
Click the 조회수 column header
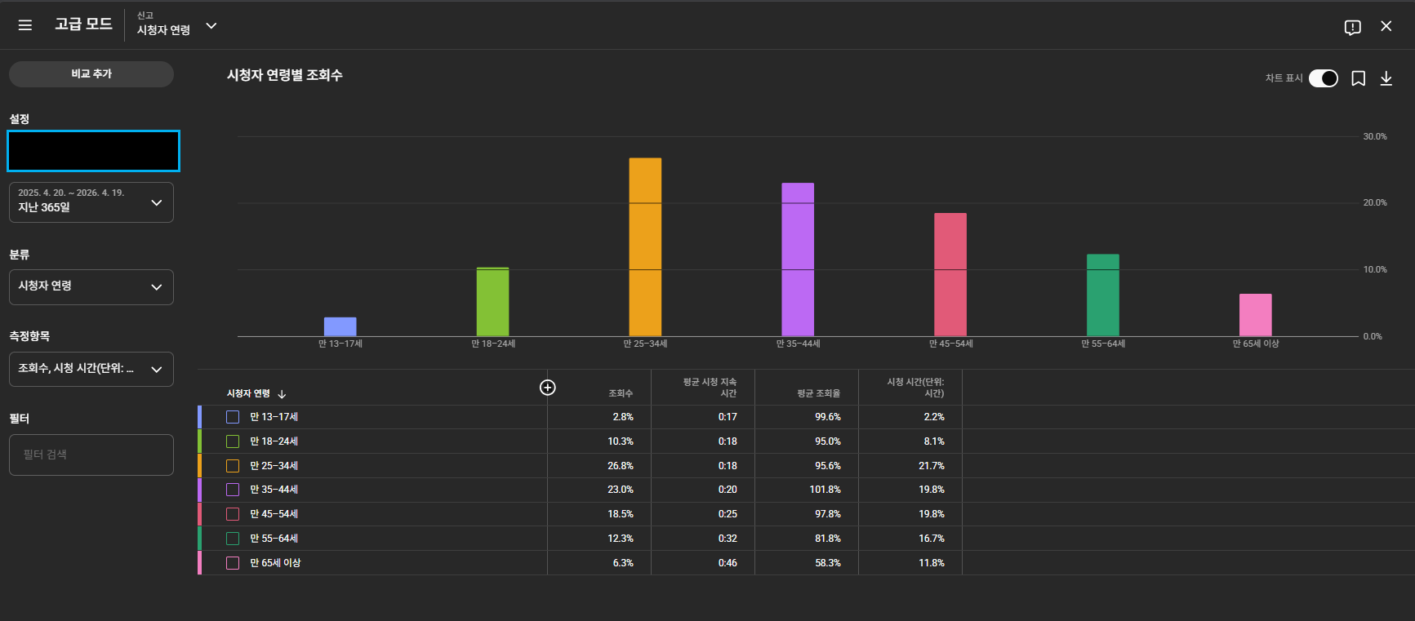tap(621, 393)
